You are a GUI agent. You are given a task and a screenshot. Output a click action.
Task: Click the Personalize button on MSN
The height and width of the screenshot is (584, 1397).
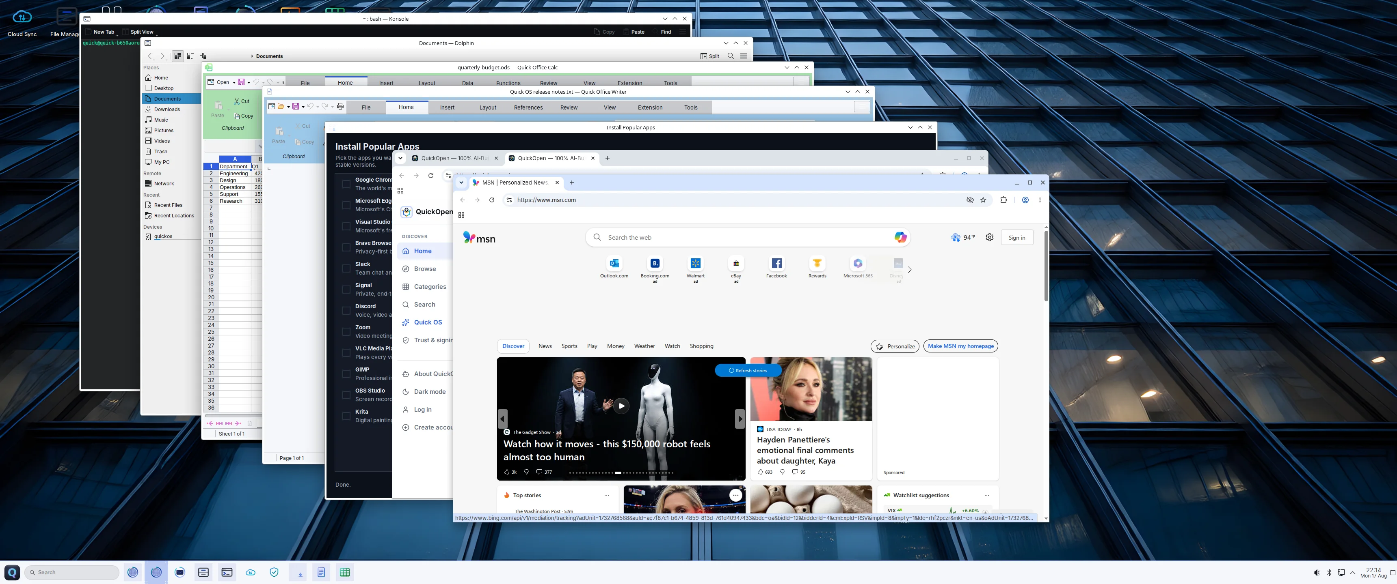(x=894, y=346)
